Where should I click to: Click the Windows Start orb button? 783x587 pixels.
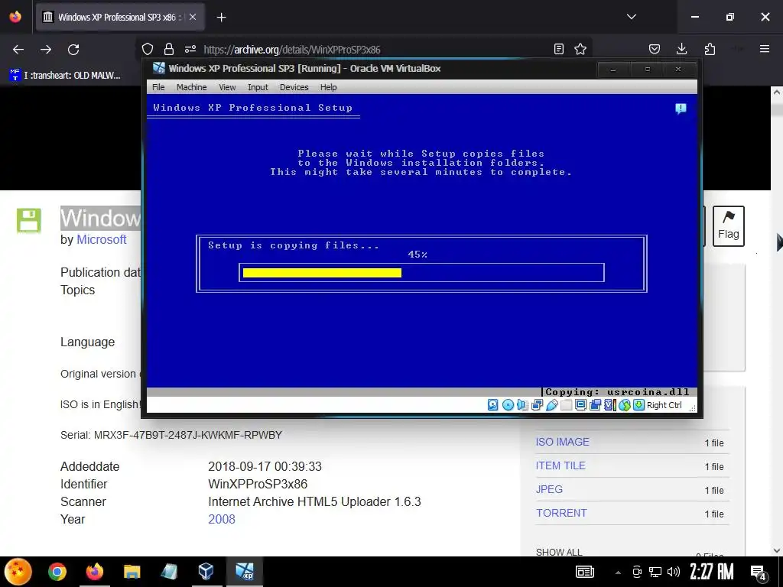click(18, 572)
